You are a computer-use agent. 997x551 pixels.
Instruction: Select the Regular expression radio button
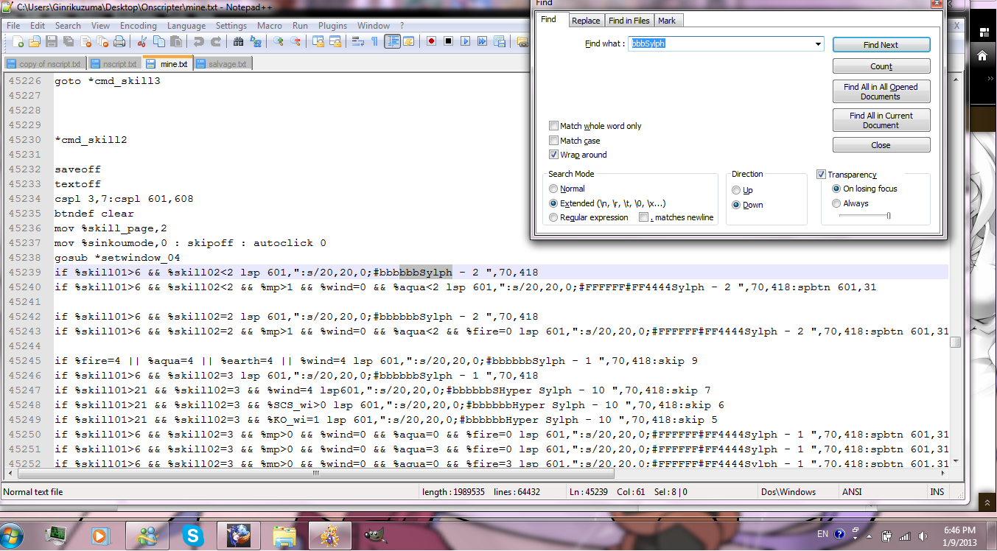pyautogui.click(x=553, y=217)
